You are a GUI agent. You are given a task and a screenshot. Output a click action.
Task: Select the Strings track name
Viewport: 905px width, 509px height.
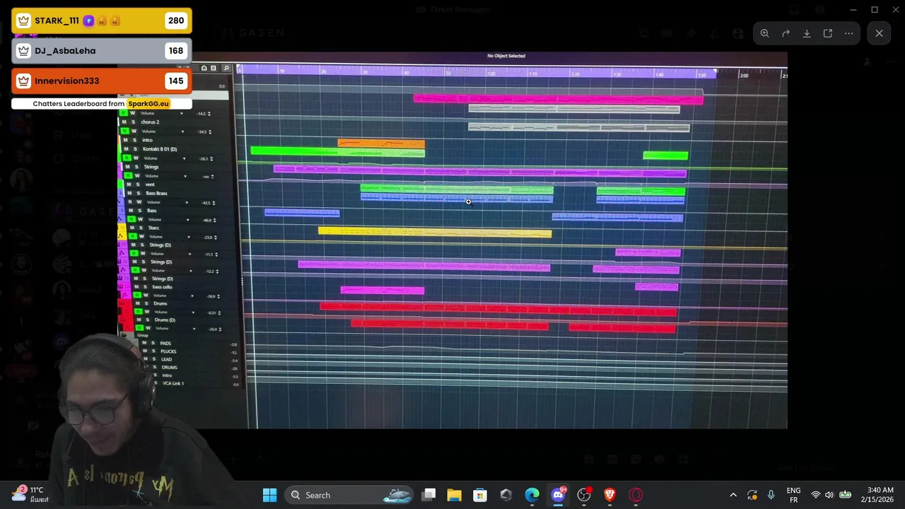pyautogui.click(x=151, y=167)
